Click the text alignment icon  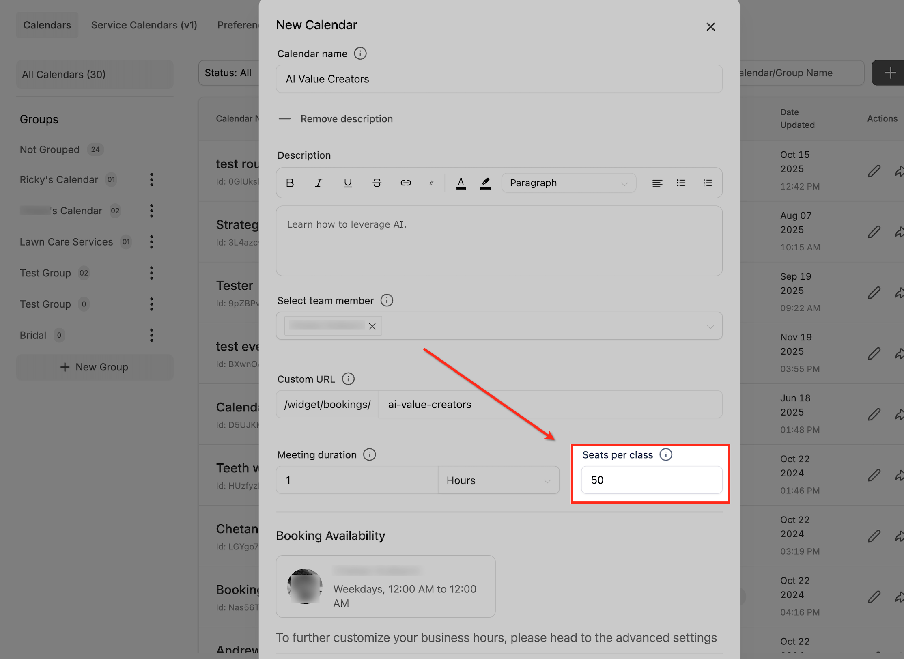[x=657, y=183]
